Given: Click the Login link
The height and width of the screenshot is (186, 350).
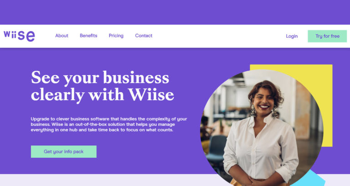Looking at the screenshot, I should [x=292, y=36].
